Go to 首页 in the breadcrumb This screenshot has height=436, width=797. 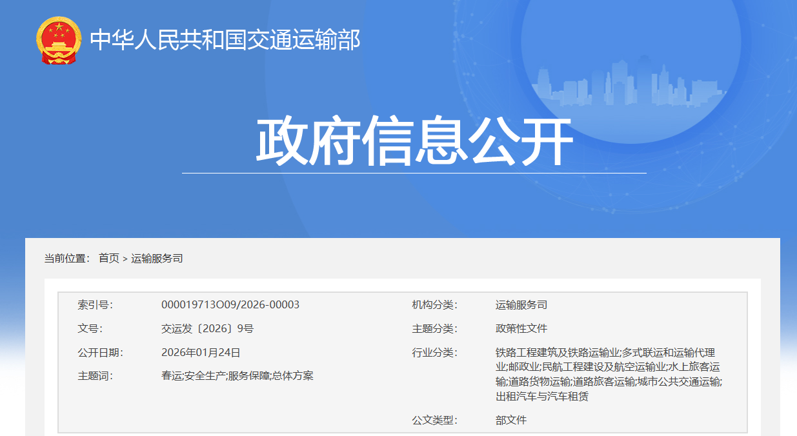pyautogui.click(x=109, y=258)
